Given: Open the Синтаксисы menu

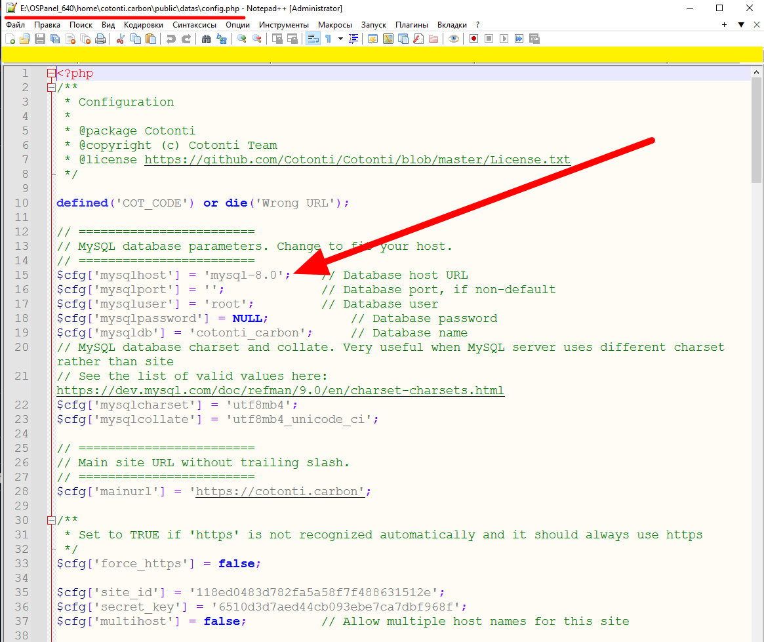Looking at the screenshot, I should pyautogui.click(x=194, y=25).
